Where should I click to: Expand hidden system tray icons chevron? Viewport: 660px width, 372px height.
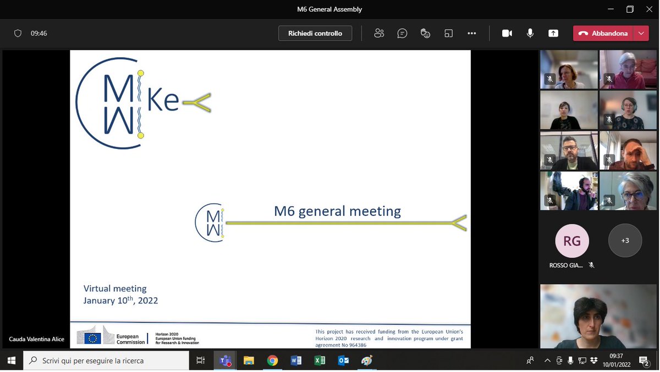click(547, 360)
